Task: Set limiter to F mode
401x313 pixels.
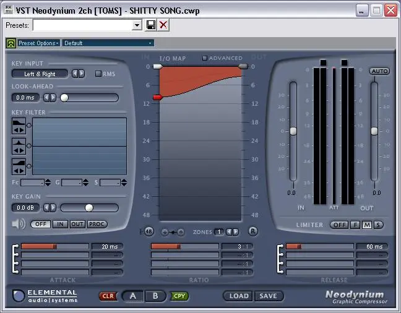Action: pyautogui.click(x=355, y=225)
